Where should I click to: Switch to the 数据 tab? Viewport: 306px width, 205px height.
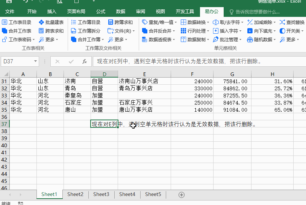pyautogui.click(x=121, y=12)
